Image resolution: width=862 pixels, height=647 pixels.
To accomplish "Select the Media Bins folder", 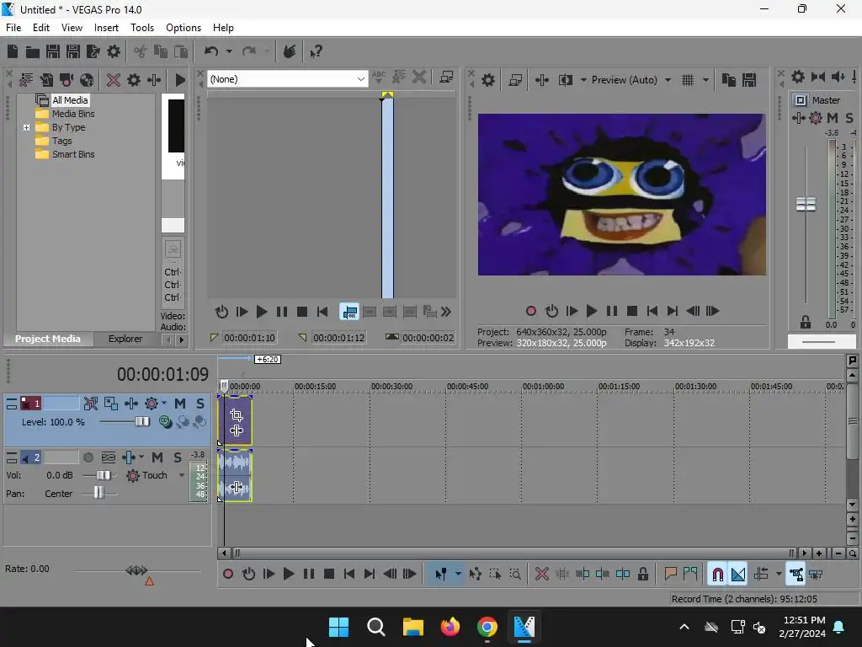I will pos(73,114).
